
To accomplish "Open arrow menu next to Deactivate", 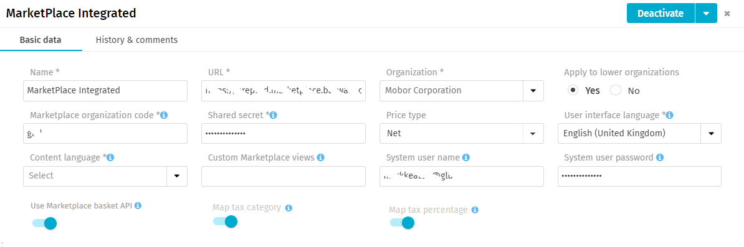I will 706,13.
